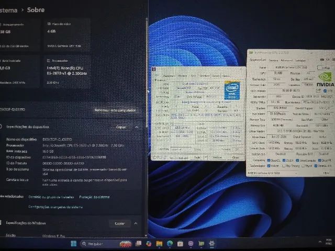The width and height of the screenshot is (335, 251).
Task: Toggle the DirectML checkbox in GPU-Z
Action: point(320,161)
